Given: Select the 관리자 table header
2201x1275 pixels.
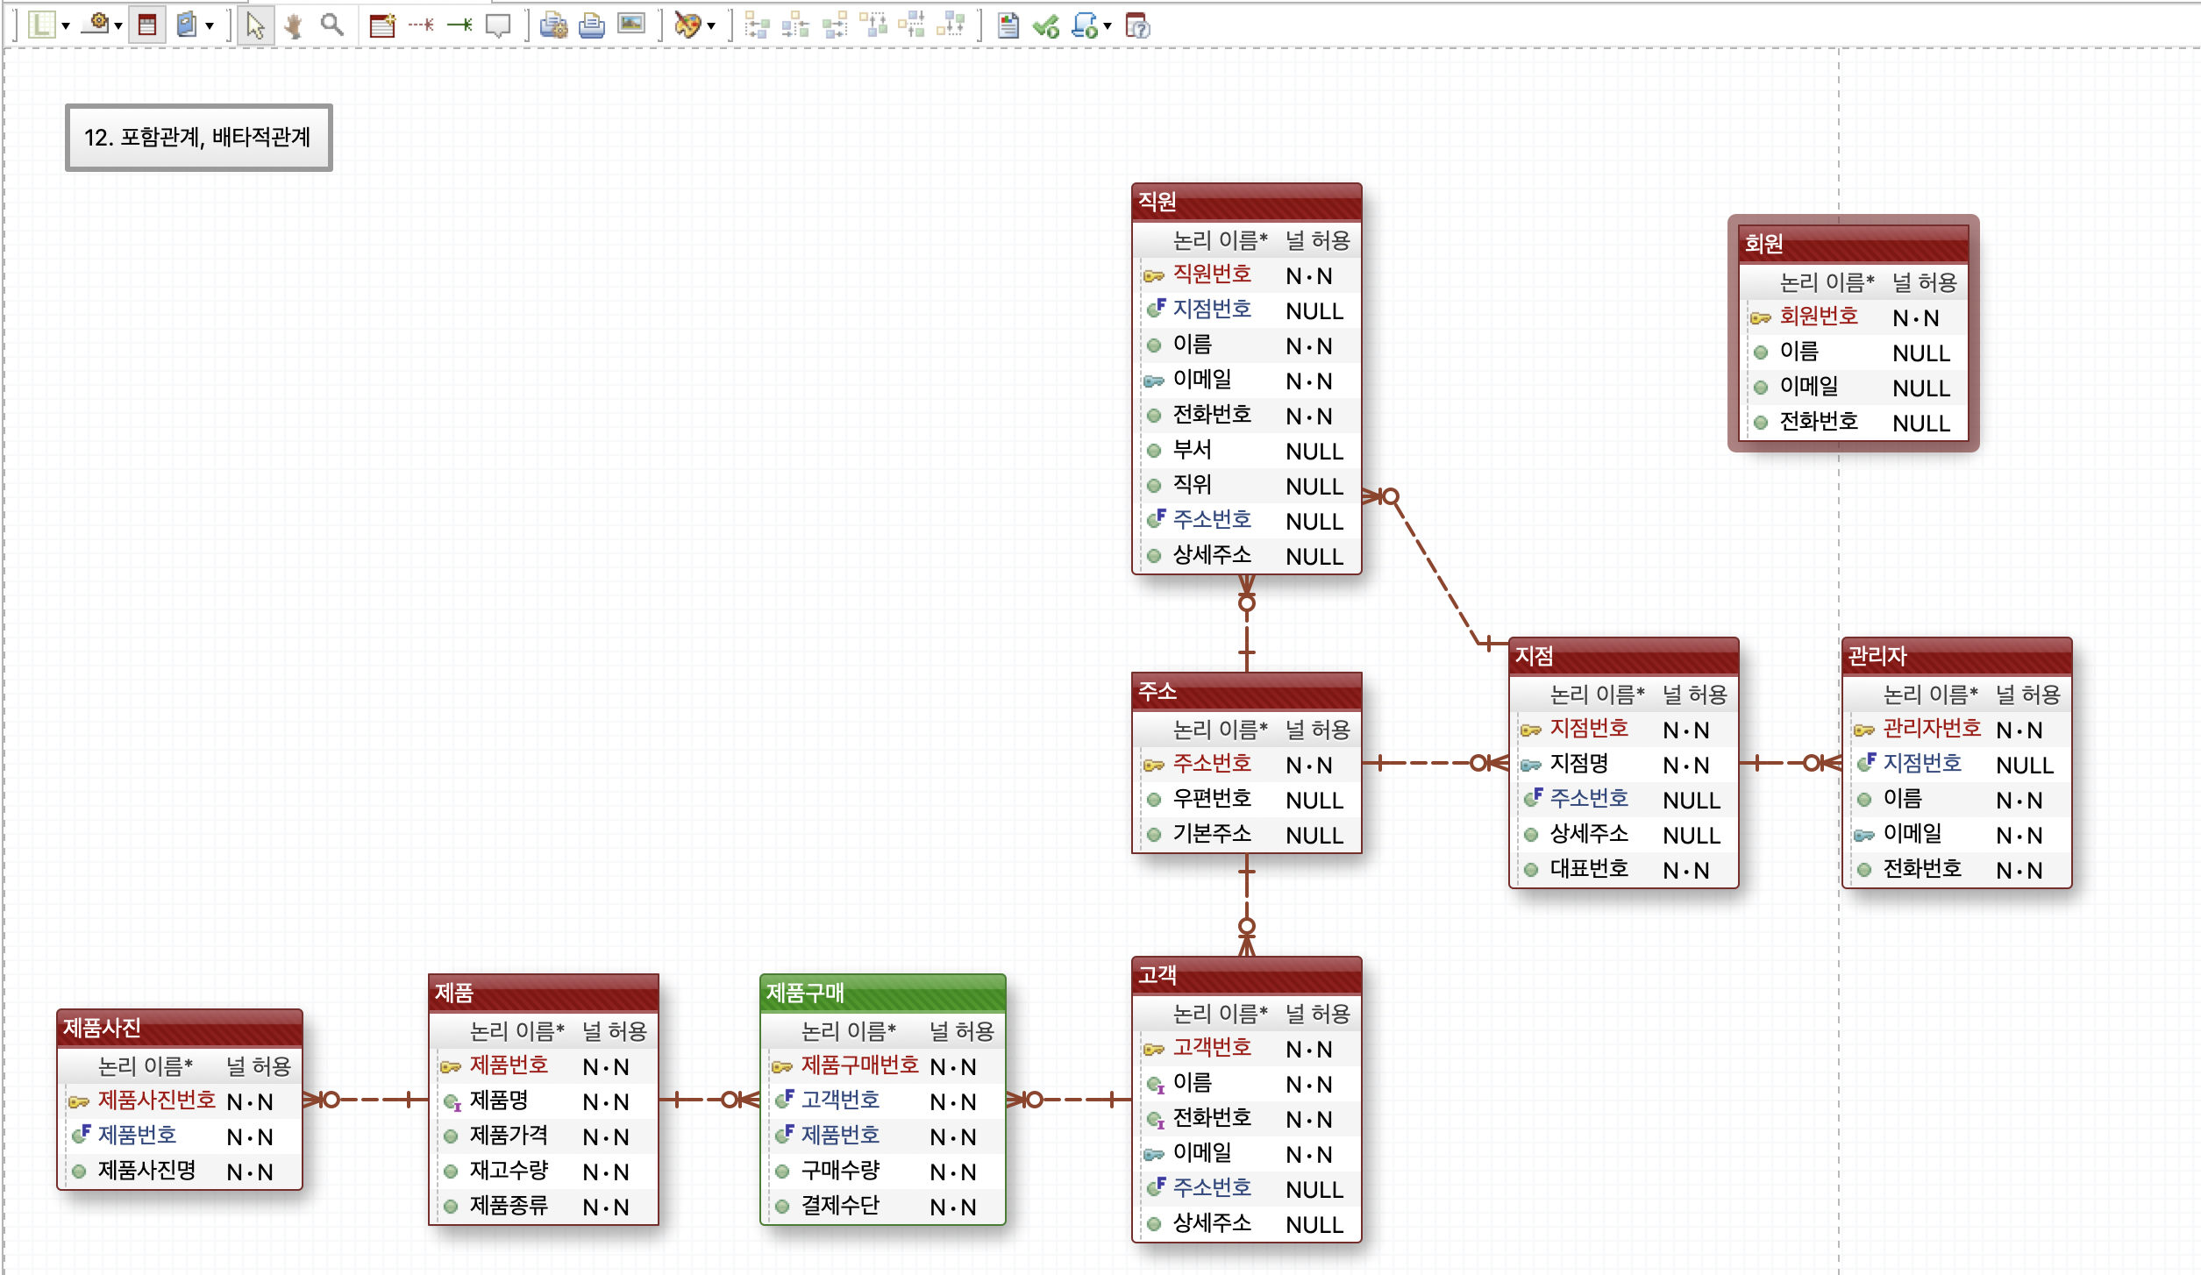Looking at the screenshot, I should [x=1956, y=656].
